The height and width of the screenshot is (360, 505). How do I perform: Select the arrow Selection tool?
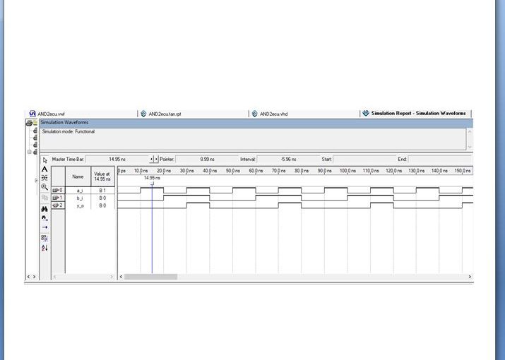45,160
